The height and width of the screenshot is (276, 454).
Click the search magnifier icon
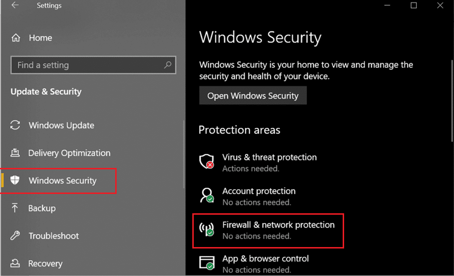coord(168,65)
